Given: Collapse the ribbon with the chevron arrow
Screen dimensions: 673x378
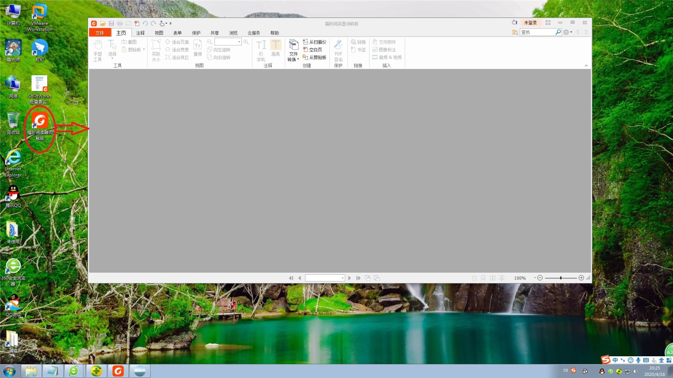Looking at the screenshot, I should (x=586, y=66).
